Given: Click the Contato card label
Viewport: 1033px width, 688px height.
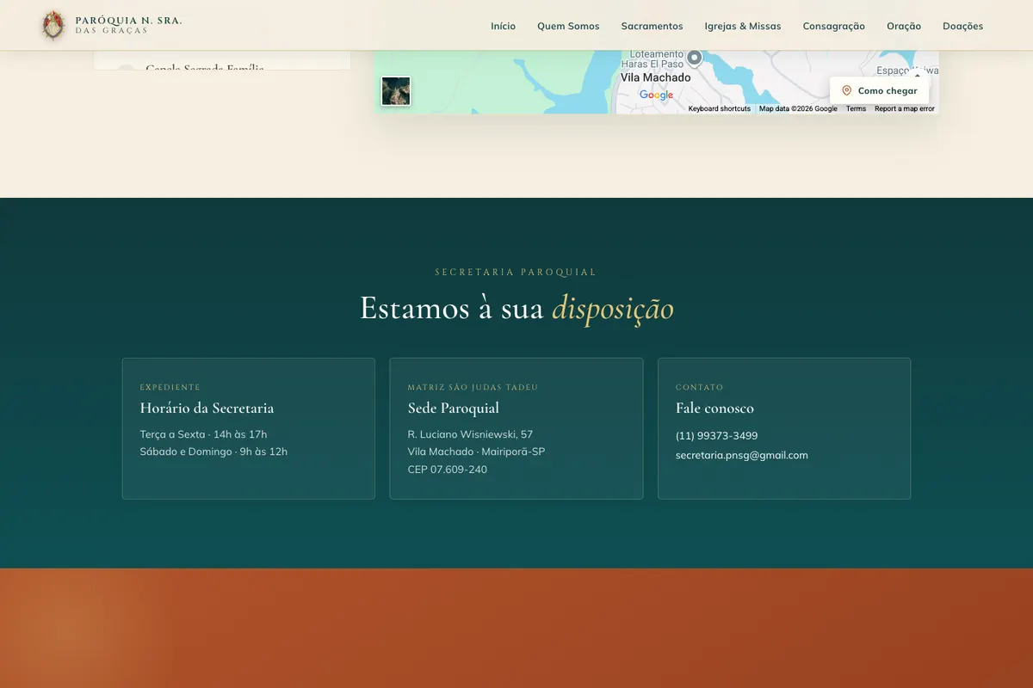Looking at the screenshot, I should [700, 387].
